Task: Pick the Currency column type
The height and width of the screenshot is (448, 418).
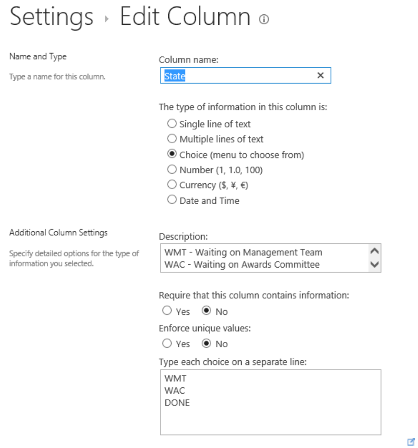Action: pos(172,185)
